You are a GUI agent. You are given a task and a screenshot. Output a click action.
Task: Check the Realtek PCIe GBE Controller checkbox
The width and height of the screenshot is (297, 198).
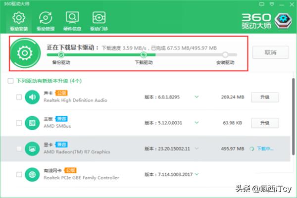(19, 174)
